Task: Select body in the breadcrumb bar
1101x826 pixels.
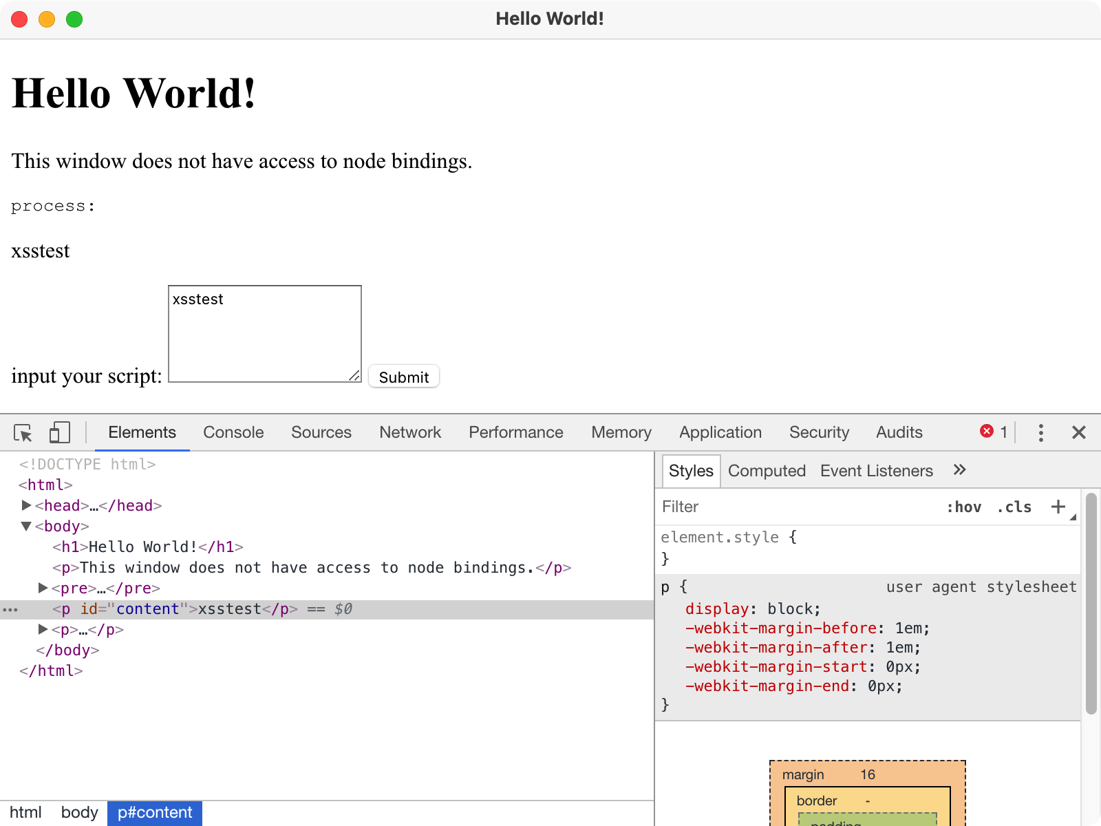Action: 79,813
